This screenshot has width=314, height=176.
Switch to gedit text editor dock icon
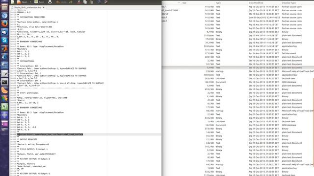(4, 73)
